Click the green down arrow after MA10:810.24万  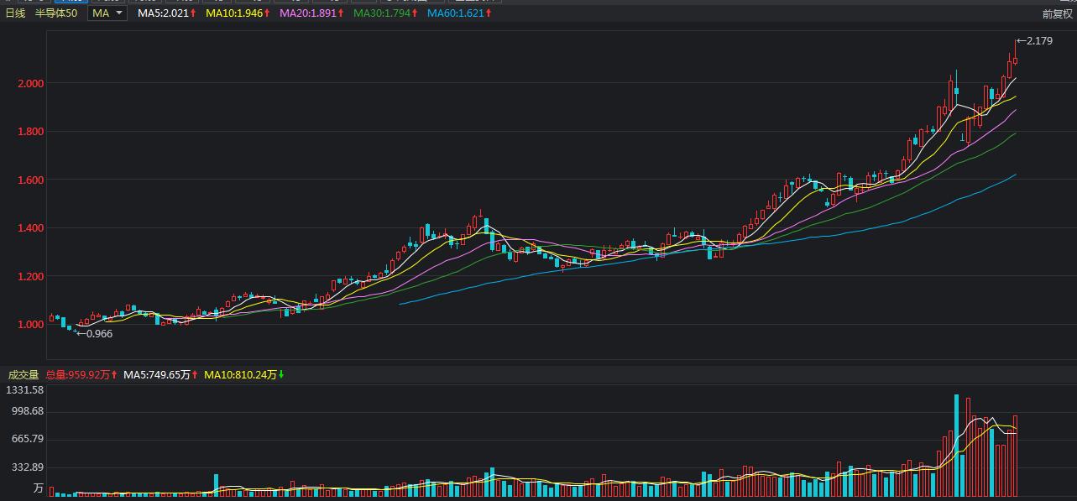click(281, 375)
